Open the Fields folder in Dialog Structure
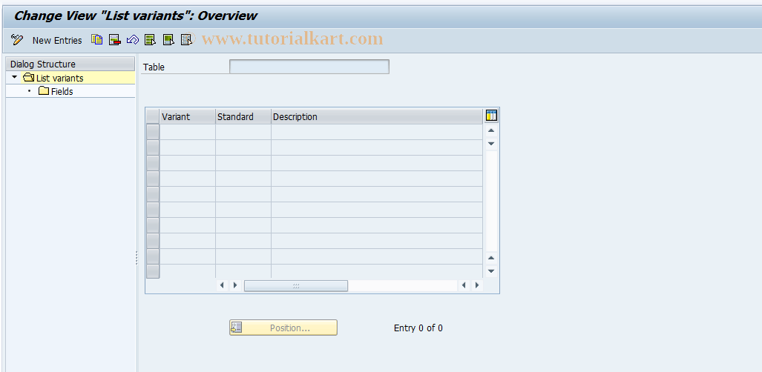 tap(56, 91)
